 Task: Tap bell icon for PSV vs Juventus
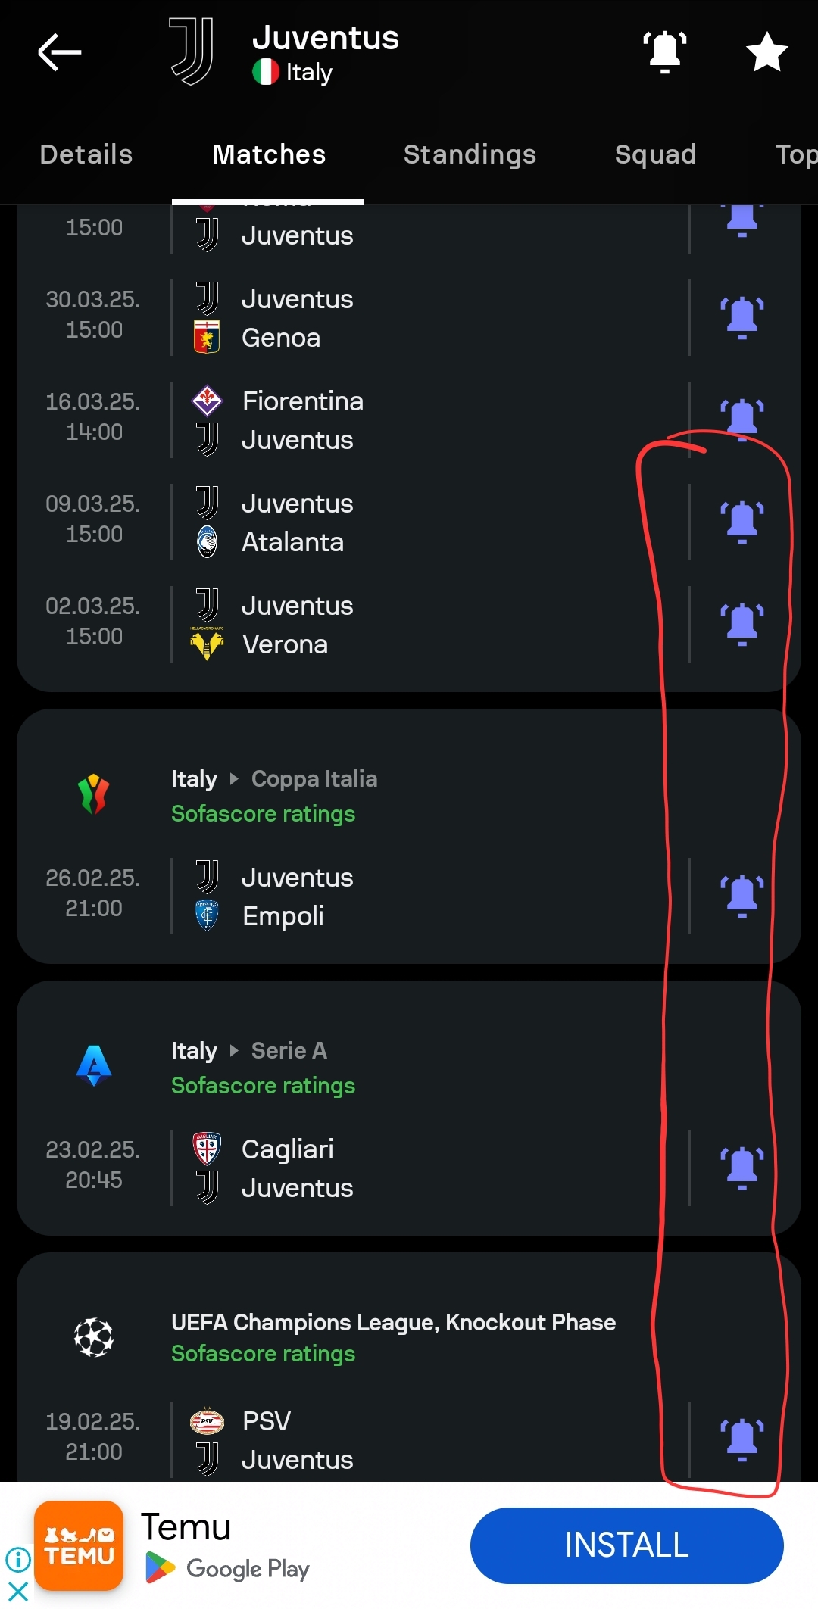pyautogui.click(x=742, y=1439)
